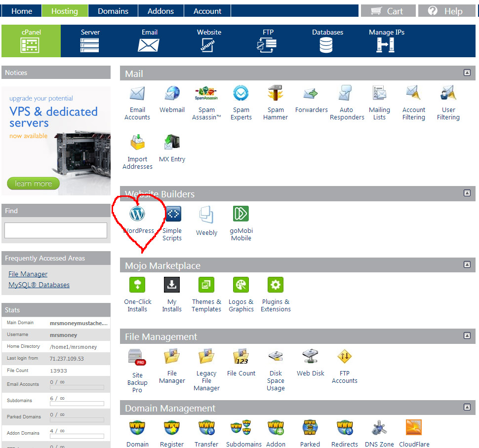Image resolution: width=479 pixels, height=448 pixels.
Task: Click the green learn more button
Action: click(33, 184)
